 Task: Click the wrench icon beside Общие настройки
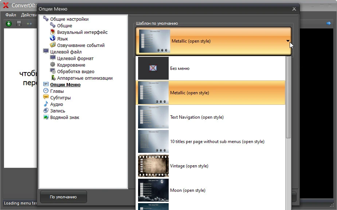click(46, 19)
